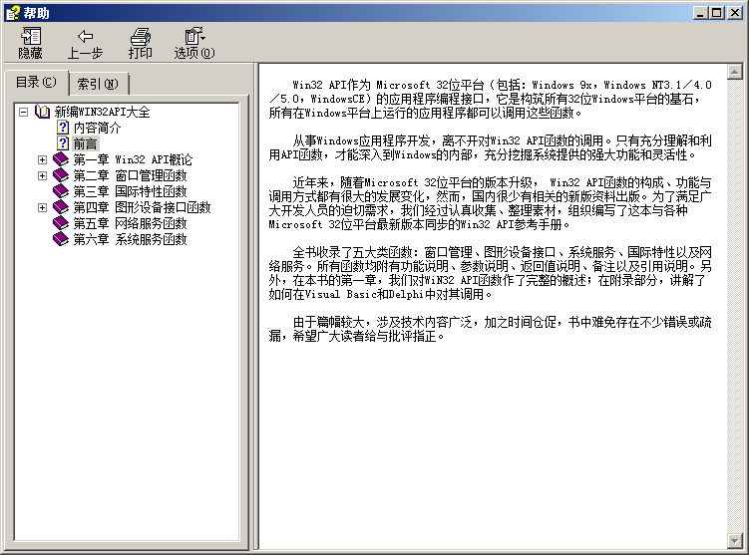Open 第四章 图形设备接口函数
This screenshot has width=749, height=555.
142,207
